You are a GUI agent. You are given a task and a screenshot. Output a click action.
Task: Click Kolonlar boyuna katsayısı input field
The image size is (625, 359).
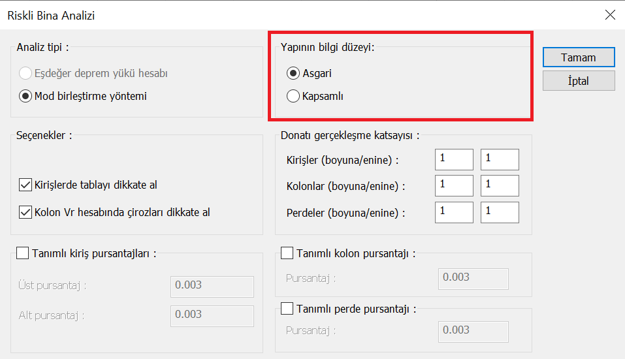(454, 186)
